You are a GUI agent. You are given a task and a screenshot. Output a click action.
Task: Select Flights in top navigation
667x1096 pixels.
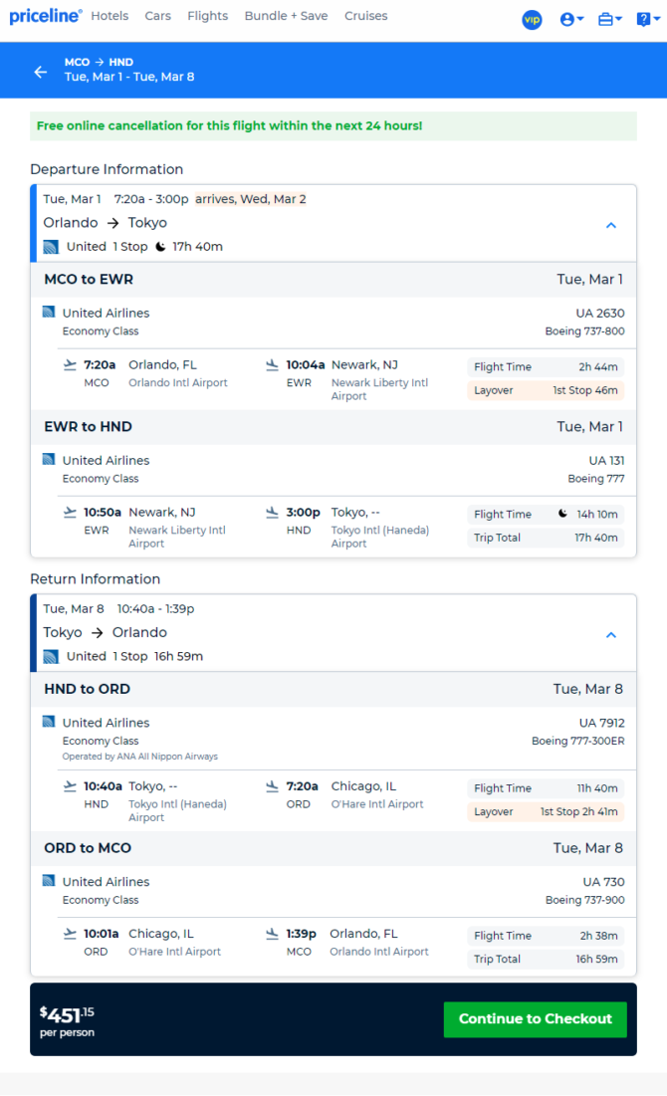tap(207, 16)
